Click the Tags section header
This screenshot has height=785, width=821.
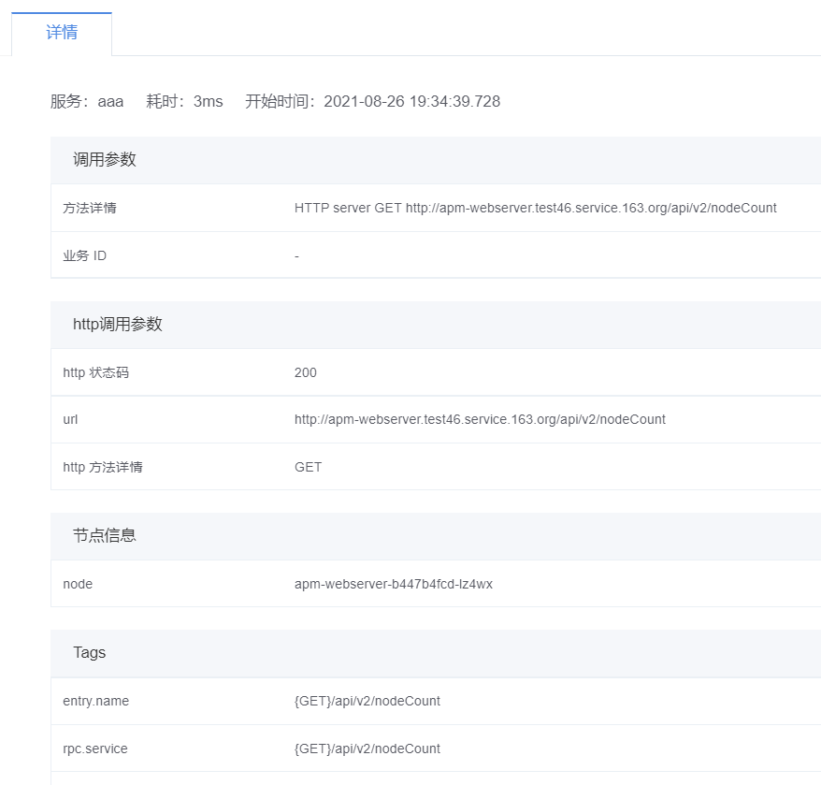pos(90,653)
